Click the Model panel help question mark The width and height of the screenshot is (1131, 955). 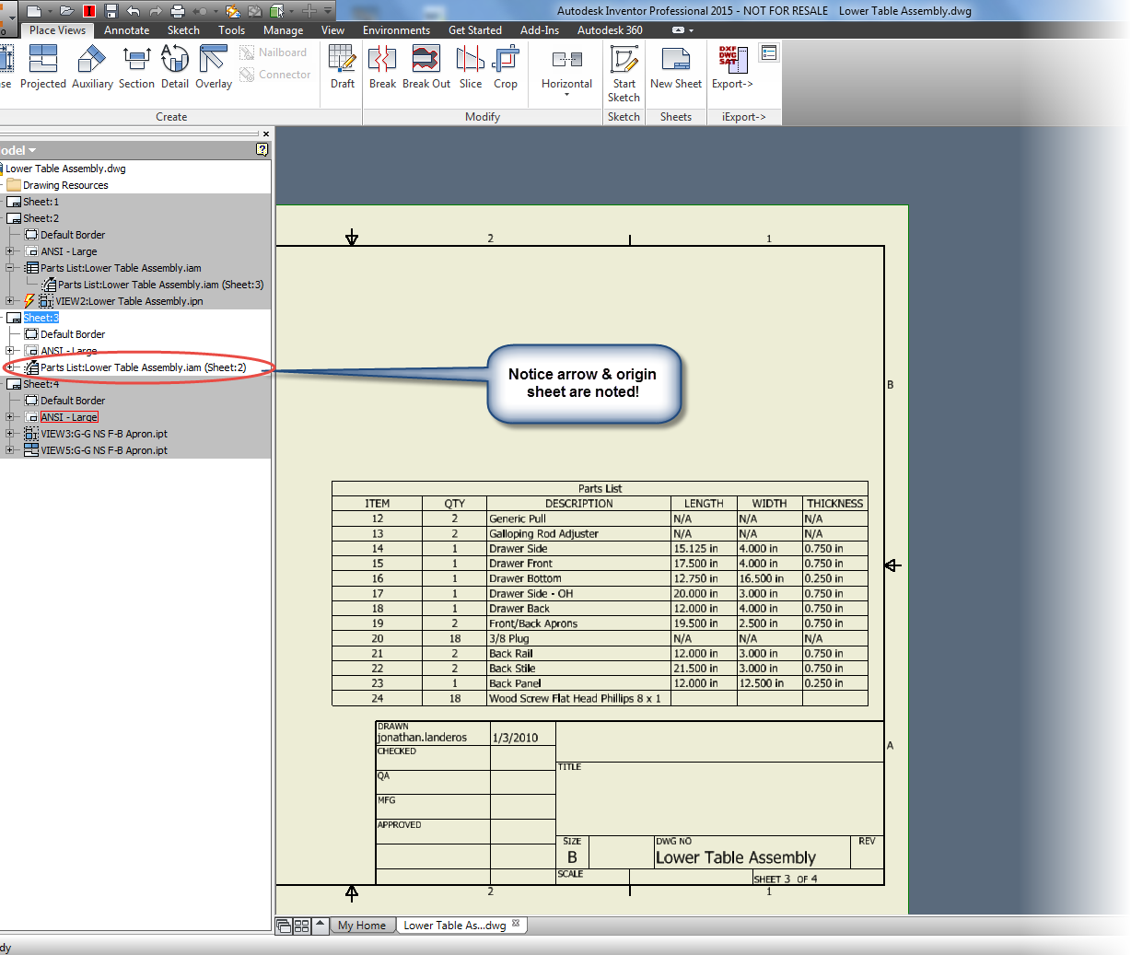click(x=262, y=149)
